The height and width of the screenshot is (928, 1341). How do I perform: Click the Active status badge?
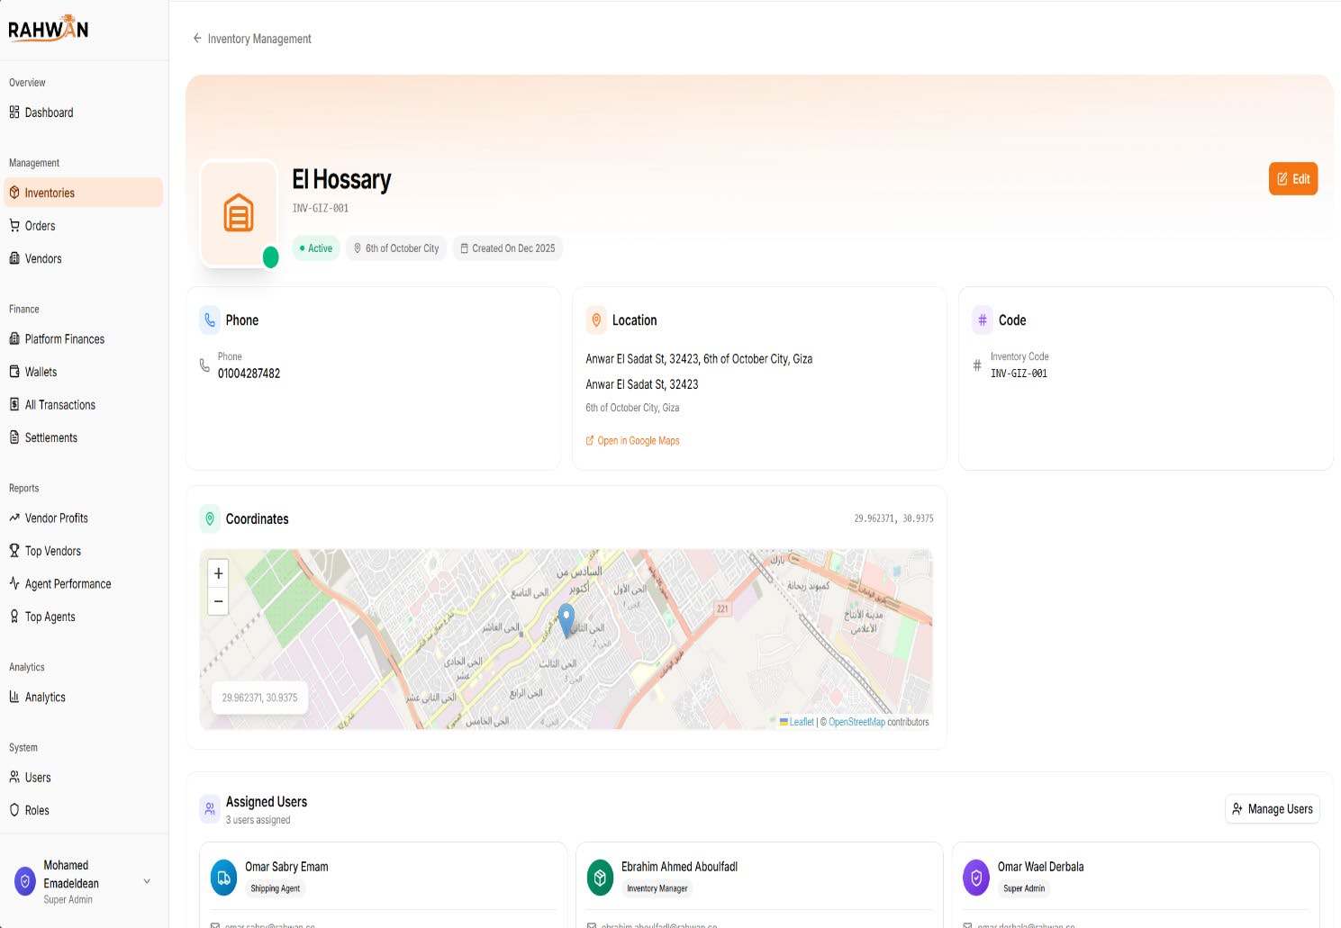[x=316, y=248]
